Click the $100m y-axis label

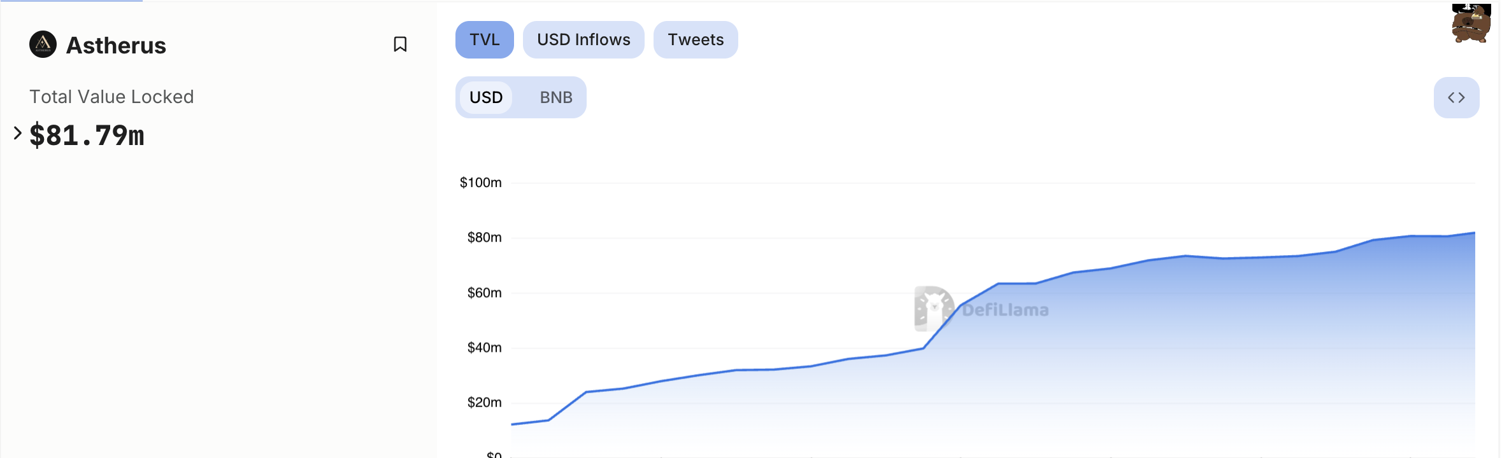click(x=480, y=183)
